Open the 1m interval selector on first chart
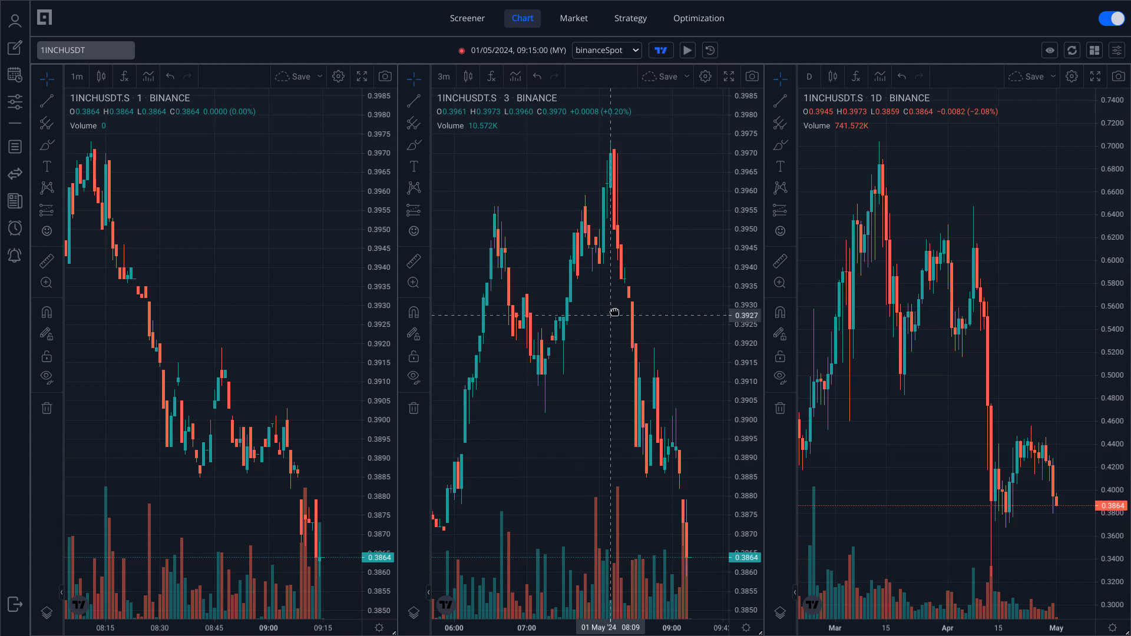1131x636 pixels. click(x=77, y=77)
